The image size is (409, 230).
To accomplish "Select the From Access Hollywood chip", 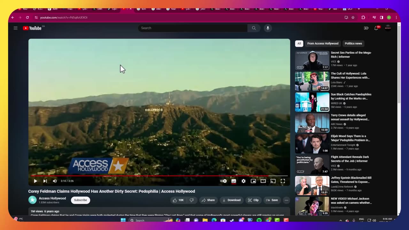I will [323, 43].
